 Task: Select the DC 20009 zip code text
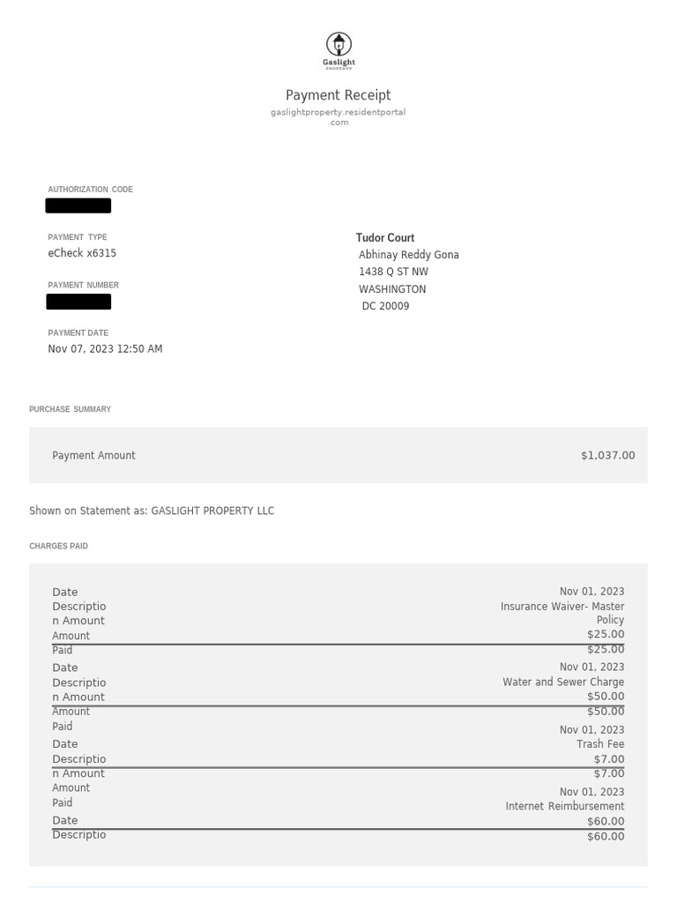point(385,307)
